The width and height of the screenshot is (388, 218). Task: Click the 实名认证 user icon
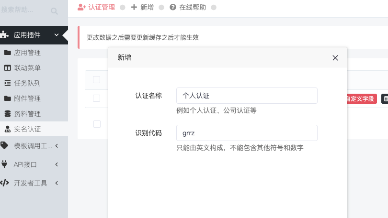8,129
